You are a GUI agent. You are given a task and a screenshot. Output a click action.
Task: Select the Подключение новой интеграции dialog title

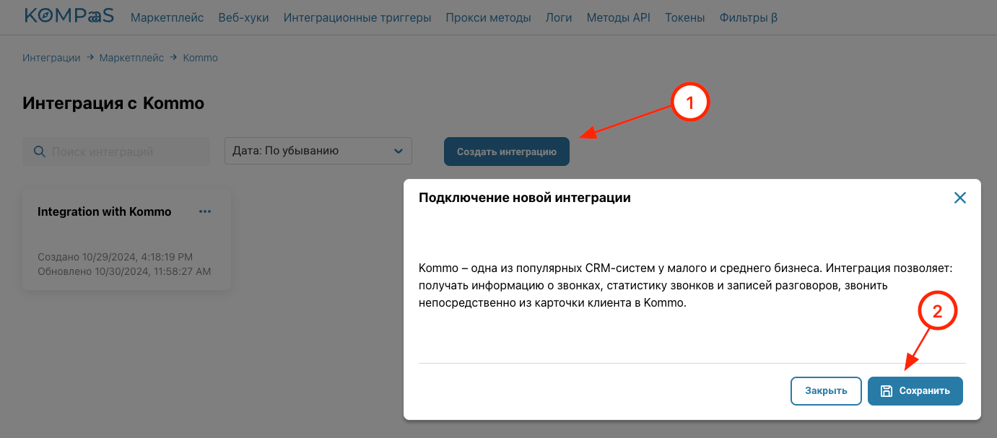point(525,198)
